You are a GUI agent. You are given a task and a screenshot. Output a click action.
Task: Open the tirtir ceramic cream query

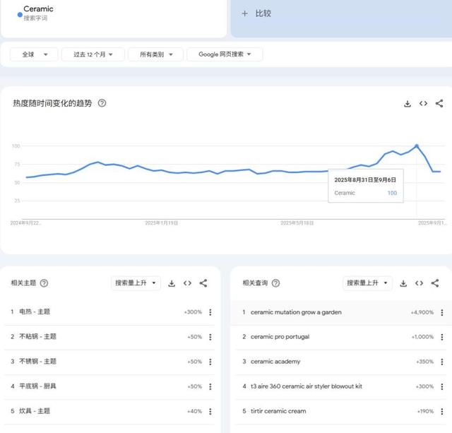[278, 411]
